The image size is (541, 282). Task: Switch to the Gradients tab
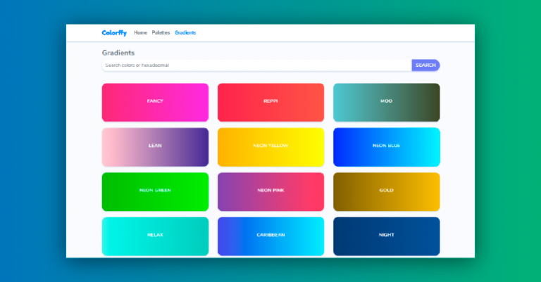pyautogui.click(x=185, y=33)
